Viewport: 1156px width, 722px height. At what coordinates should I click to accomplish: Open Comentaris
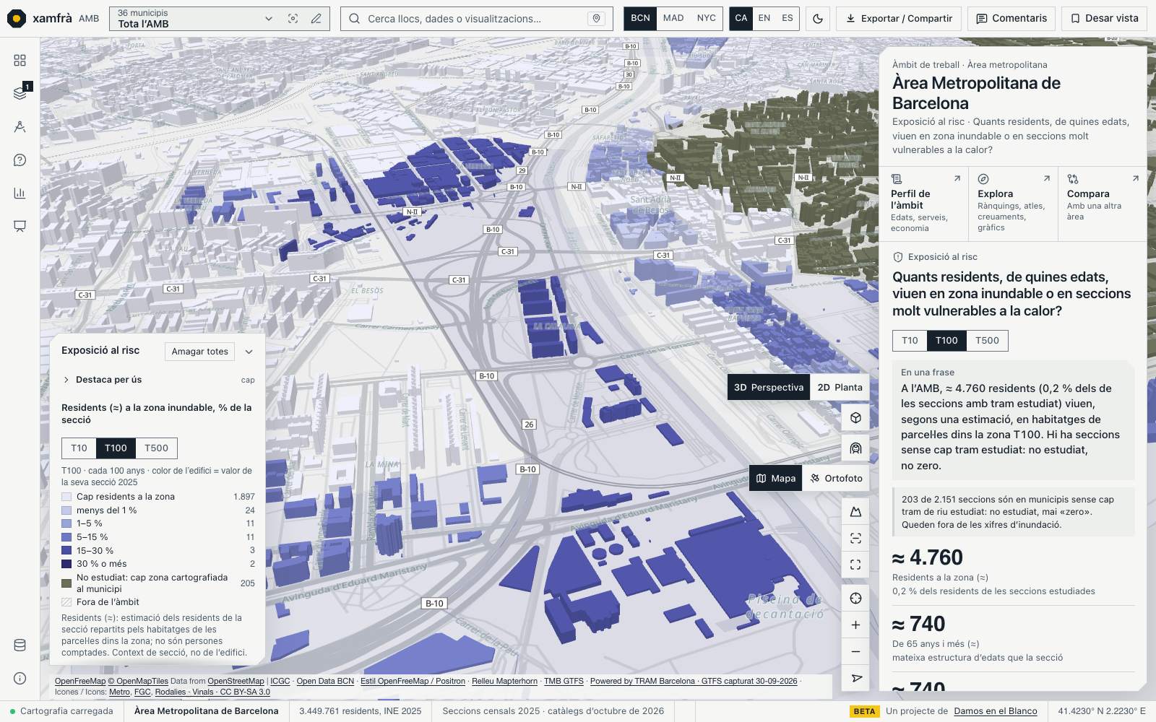(x=1011, y=19)
